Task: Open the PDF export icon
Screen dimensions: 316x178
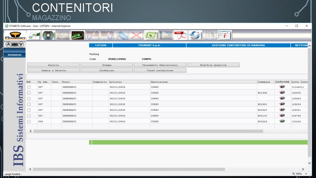Action: coord(180,36)
